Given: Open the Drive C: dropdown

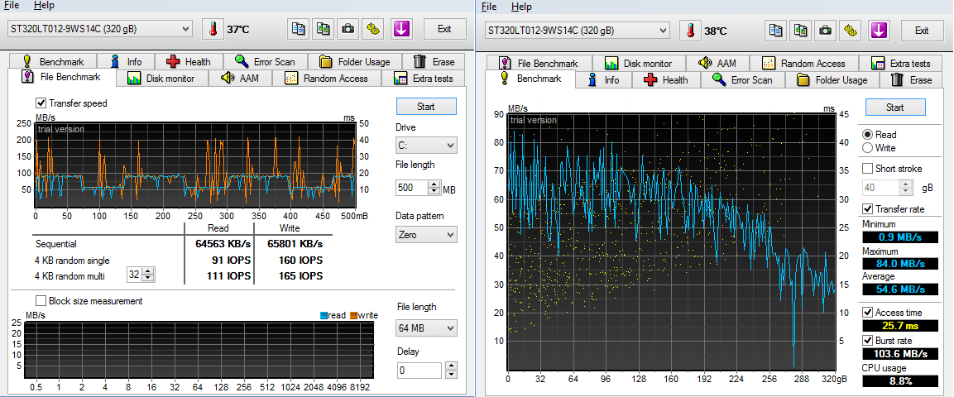Looking at the screenshot, I should pos(426,146).
